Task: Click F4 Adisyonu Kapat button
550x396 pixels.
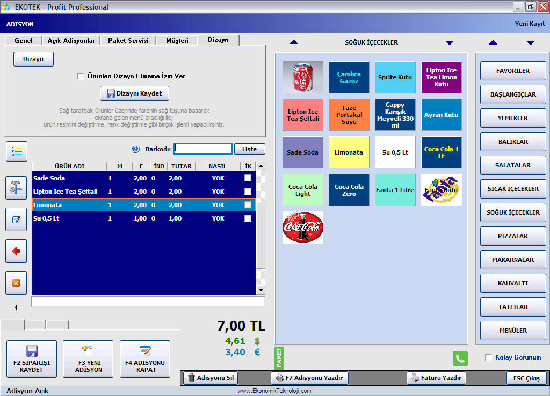Action: (x=145, y=359)
